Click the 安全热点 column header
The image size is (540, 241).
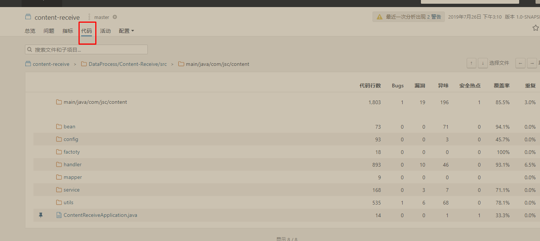click(x=470, y=86)
